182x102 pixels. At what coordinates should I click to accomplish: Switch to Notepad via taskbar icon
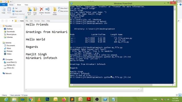coord(113,99)
